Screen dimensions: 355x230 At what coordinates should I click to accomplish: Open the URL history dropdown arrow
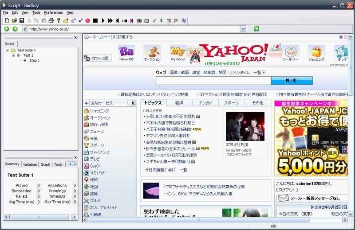[x=243, y=29]
